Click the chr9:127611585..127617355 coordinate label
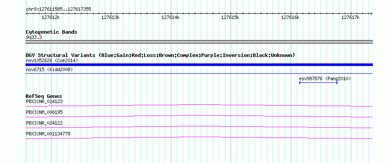This screenshot has height=163, width=385. [x=58, y=9]
